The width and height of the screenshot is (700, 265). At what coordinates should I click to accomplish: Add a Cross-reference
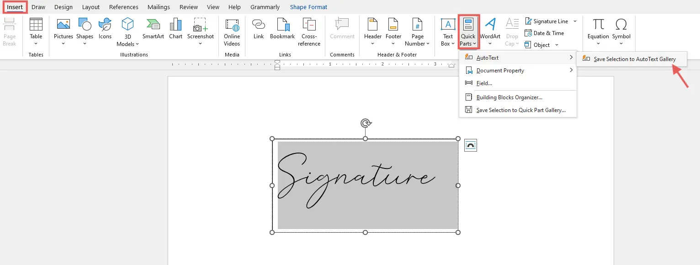tap(309, 31)
